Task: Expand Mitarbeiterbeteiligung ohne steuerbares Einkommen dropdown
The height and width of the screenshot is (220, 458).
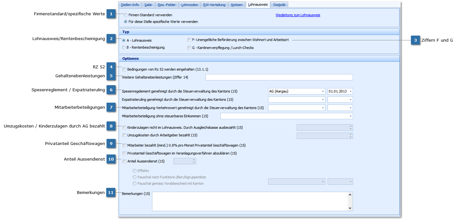Action: (350, 116)
